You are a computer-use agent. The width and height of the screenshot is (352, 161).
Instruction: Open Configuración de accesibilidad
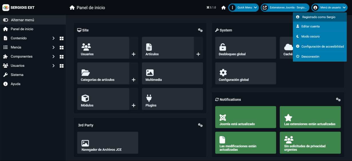coord(320,47)
